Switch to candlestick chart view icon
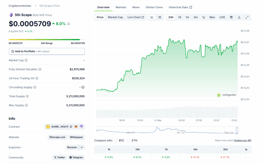Image resolution: width=265 pixels, height=164 pixels. coord(160,17)
